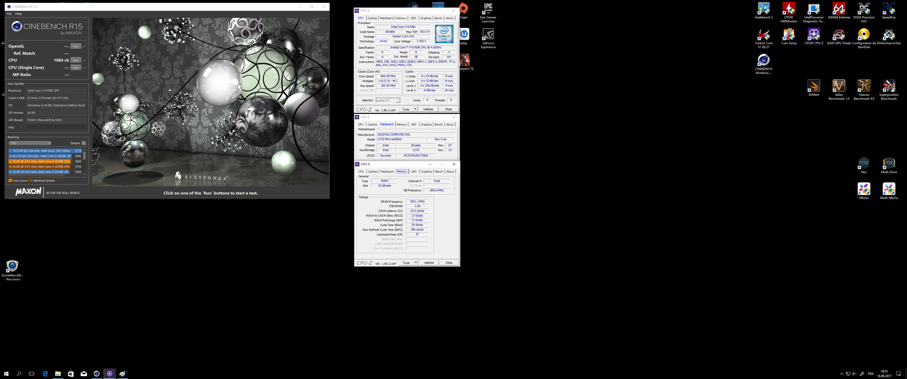Click the taskbar clock showing 19:25

click(884, 374)
